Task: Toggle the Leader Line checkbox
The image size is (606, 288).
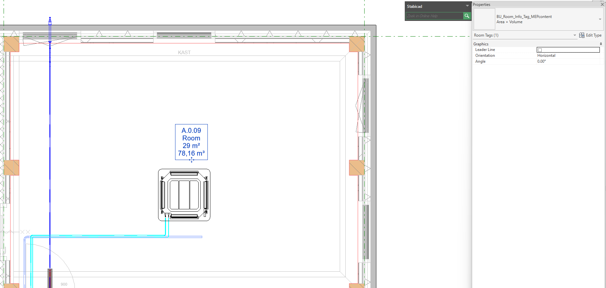Action: coord(540,50)
